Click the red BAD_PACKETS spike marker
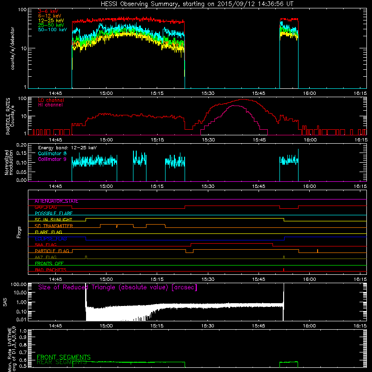 pyautogui.click(x=284, y=270)
